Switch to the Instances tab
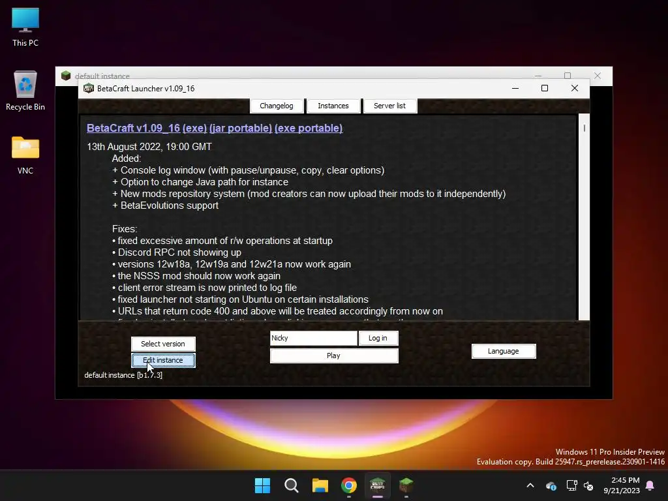Image resolution: width=668 pixels, height=501 pixels. click(333, 106)
